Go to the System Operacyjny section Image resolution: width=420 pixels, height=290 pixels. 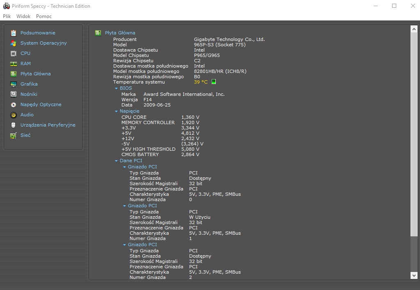(x=43, y=43)
